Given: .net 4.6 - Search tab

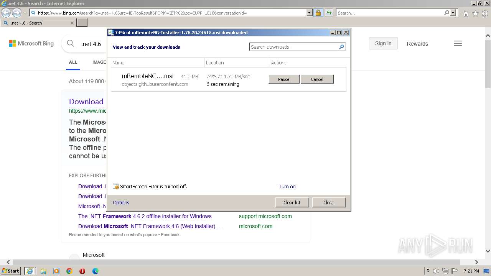Looking at the screenshot, I should tap(38, 23).
